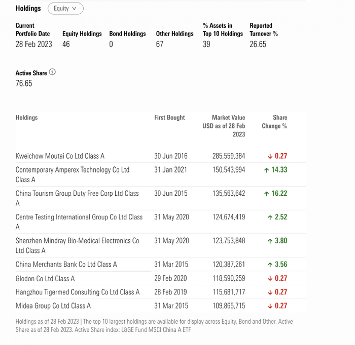
Task: Click the 29 Feb 2020 first bought date
Action: (171, 278)
